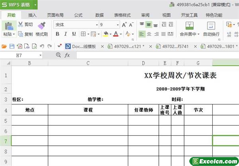The image size is (239, 166).
Task: Open print preview icon
Action: pyautogui.click(x=34, y=46)
